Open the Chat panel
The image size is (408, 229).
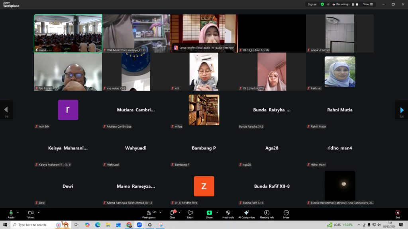point(172,214)
